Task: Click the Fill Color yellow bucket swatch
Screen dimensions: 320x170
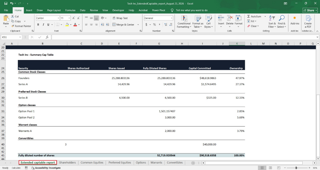Action: click(67, 25)
